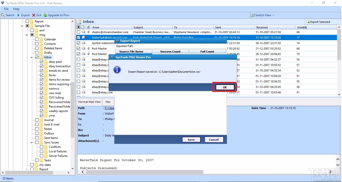Select the weekly reports folder
The image size is (342, 182).
coord(58,111)
